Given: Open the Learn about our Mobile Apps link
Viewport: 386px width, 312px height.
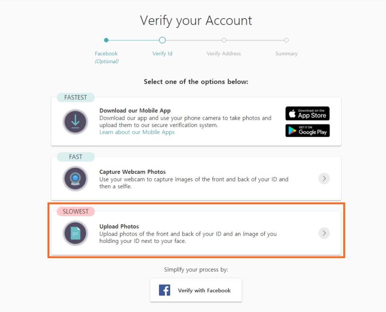Looking at the screenshot, I should pyautogui.click(x=137, y=132).
